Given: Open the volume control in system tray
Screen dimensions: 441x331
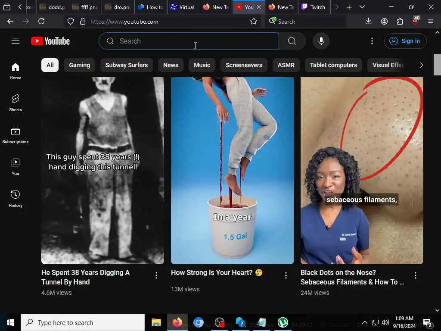Looking at the screenshot, I should click(385, 322).
